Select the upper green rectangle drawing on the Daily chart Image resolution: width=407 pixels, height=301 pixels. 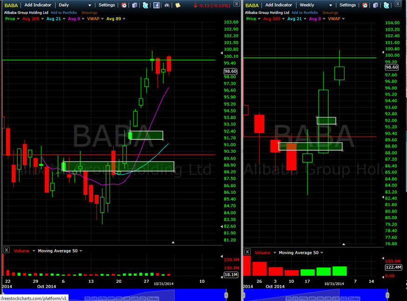(146, 135)
